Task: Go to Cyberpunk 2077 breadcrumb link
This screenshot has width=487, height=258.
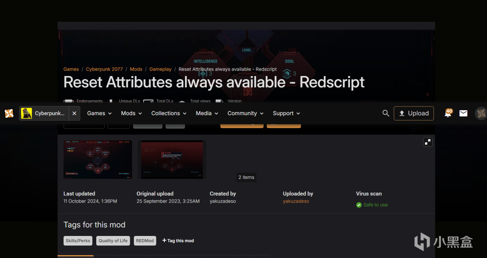Action: click(x=104, y=69)
